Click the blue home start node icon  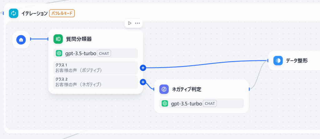[21, 40]
